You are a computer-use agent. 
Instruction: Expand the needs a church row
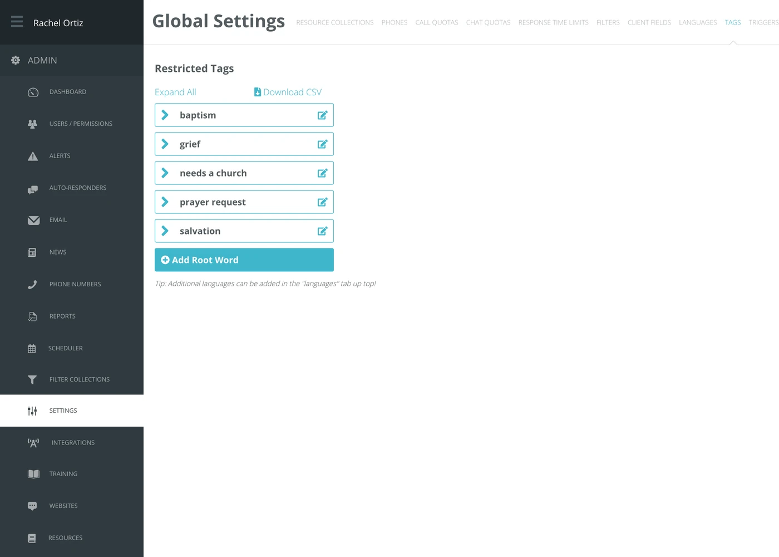165,173
